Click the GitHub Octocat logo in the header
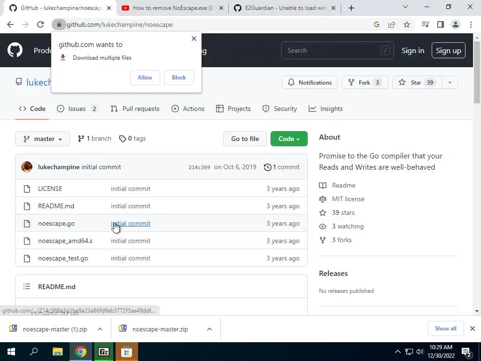This screenshot has height=361, width=481. click(x=15, y=50)
